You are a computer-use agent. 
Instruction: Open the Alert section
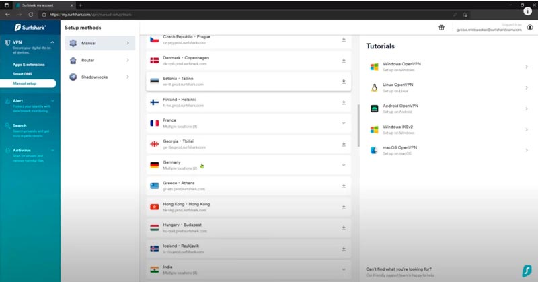(18, 101)
